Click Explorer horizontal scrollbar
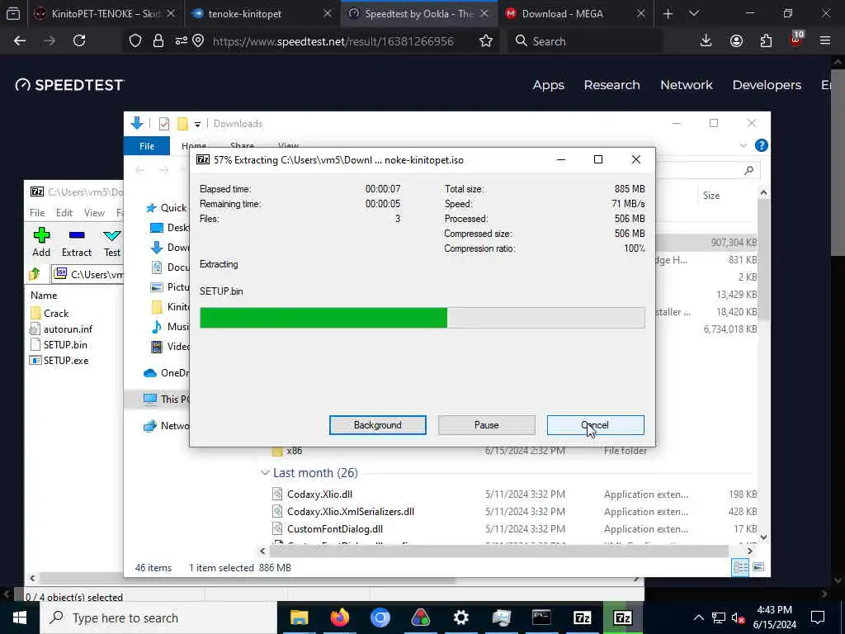Image resolution: width=845 pixels, height=634 pixels. pos(498,551)
